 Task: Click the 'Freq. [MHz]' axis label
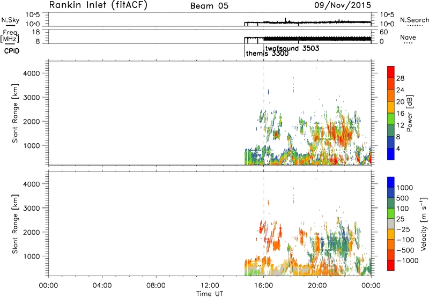[10, 36]
